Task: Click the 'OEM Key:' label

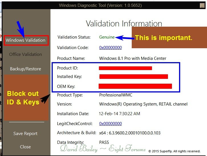Action: [x=66, y=87]
